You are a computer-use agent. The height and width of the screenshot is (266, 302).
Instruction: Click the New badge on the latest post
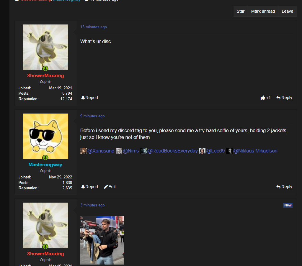[288, 205]
